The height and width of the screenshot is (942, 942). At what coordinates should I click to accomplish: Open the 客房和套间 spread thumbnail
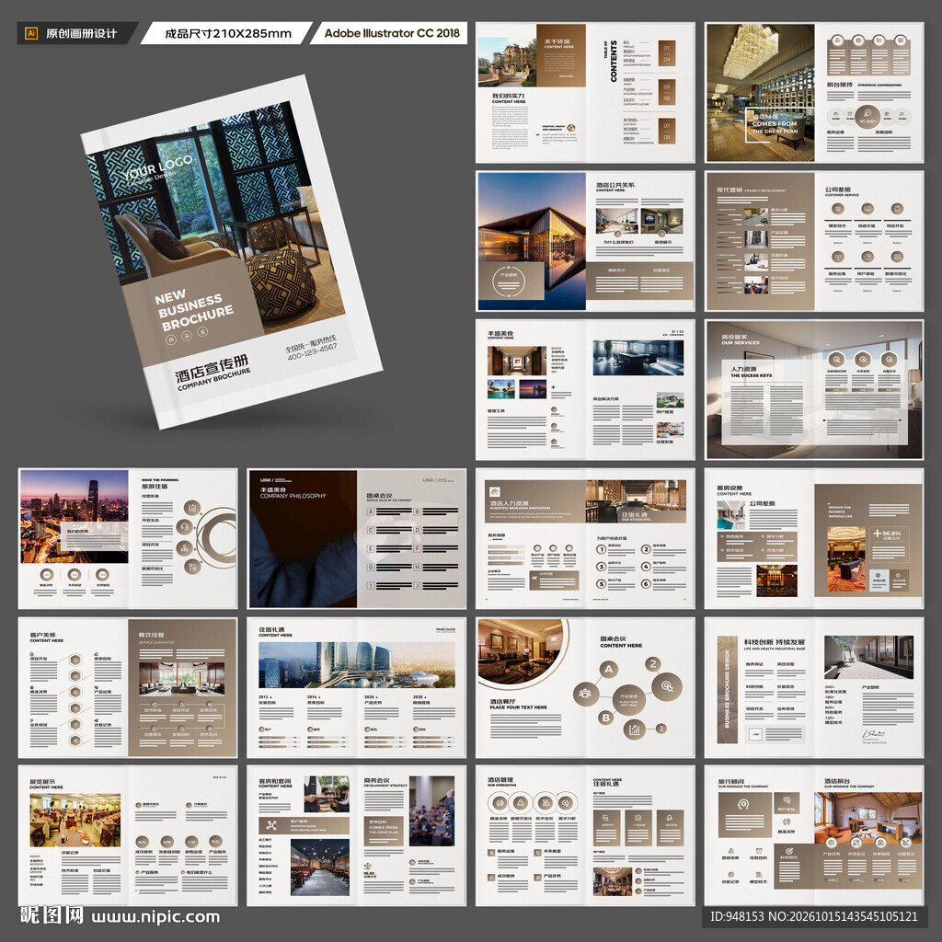[x=357, y=835]
